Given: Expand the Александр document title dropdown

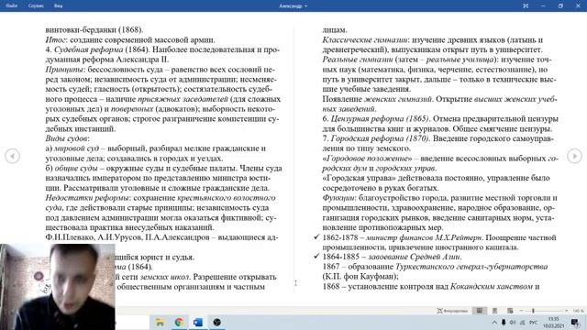Looking at the screenshot, I should [x=293, y=6].
